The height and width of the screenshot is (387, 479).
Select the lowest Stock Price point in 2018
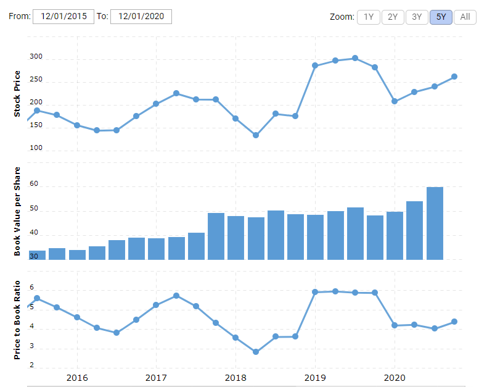[x=256, y=135]
